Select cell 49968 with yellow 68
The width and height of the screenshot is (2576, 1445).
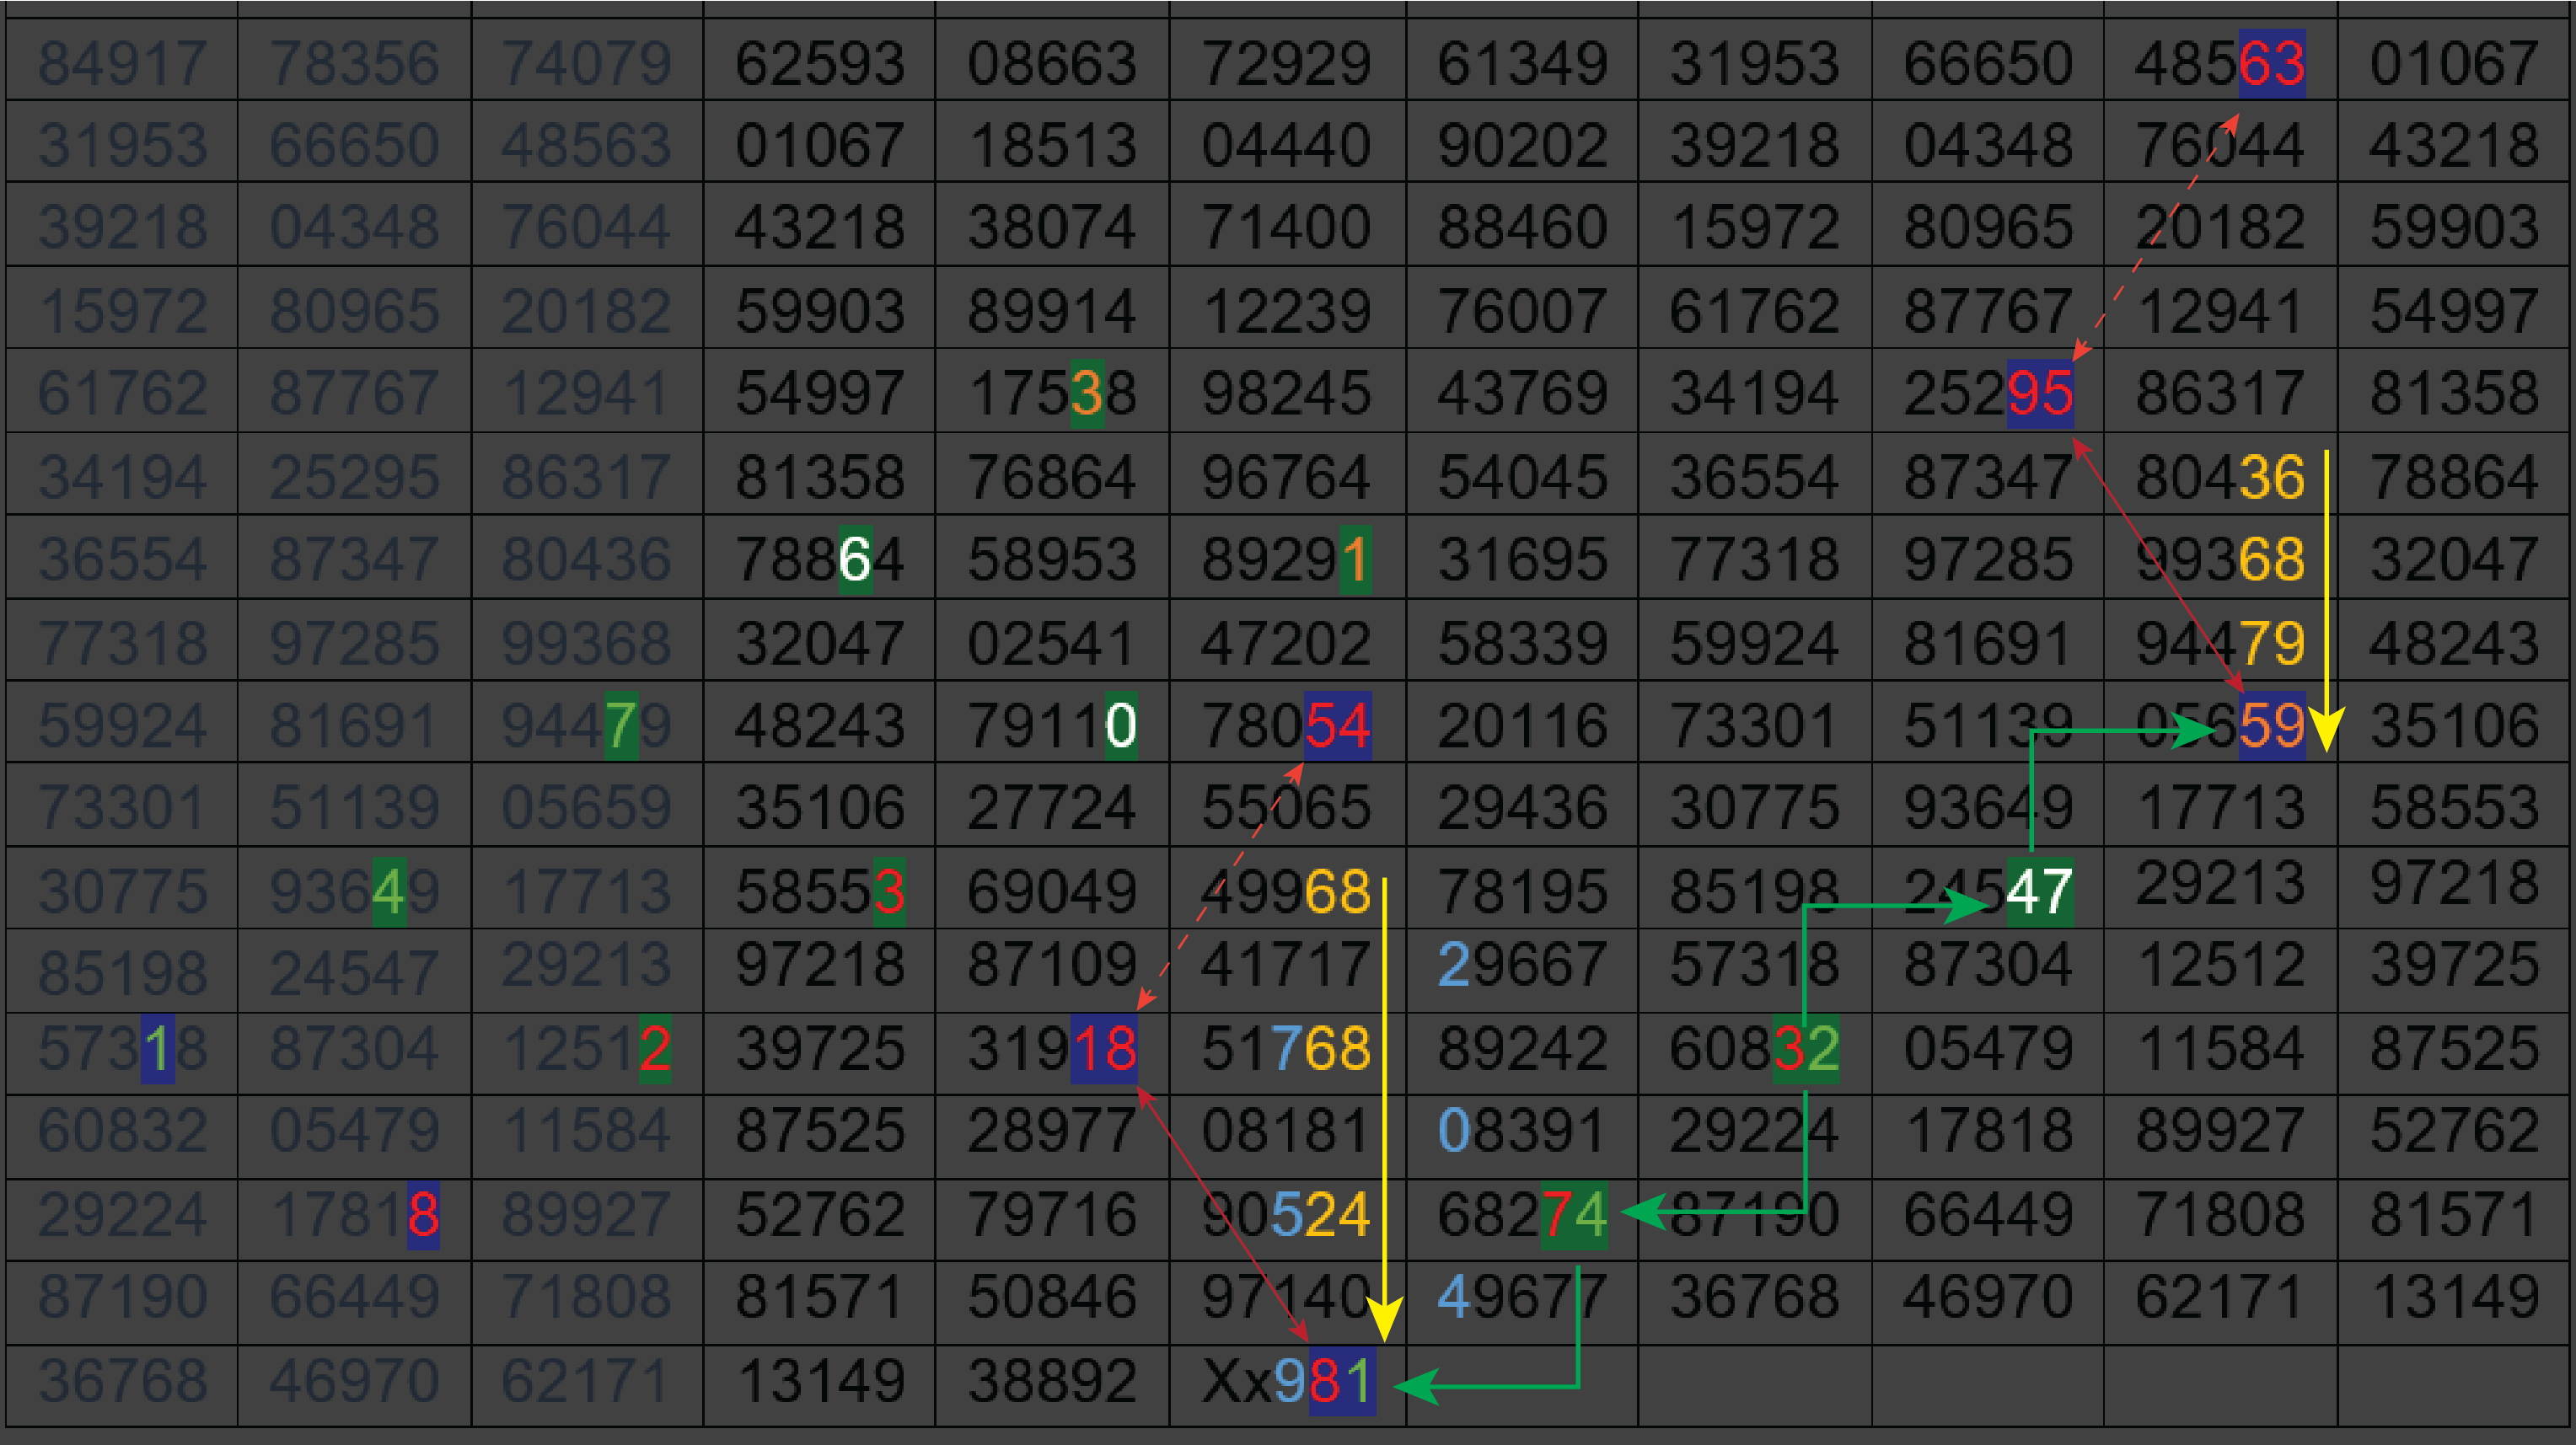[1286, 891]
